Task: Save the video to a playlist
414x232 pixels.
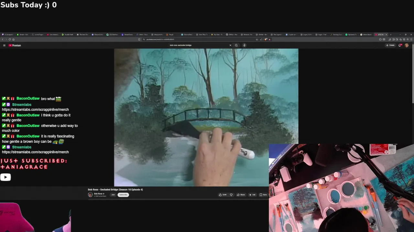Action: 263,195
